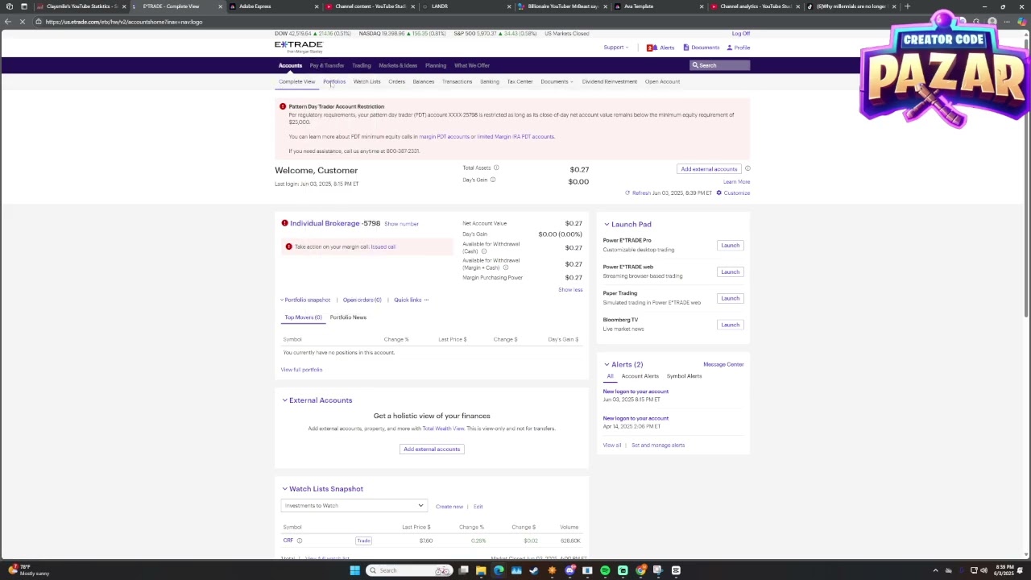Open Spotify from the taskbar

coord(605,570)
